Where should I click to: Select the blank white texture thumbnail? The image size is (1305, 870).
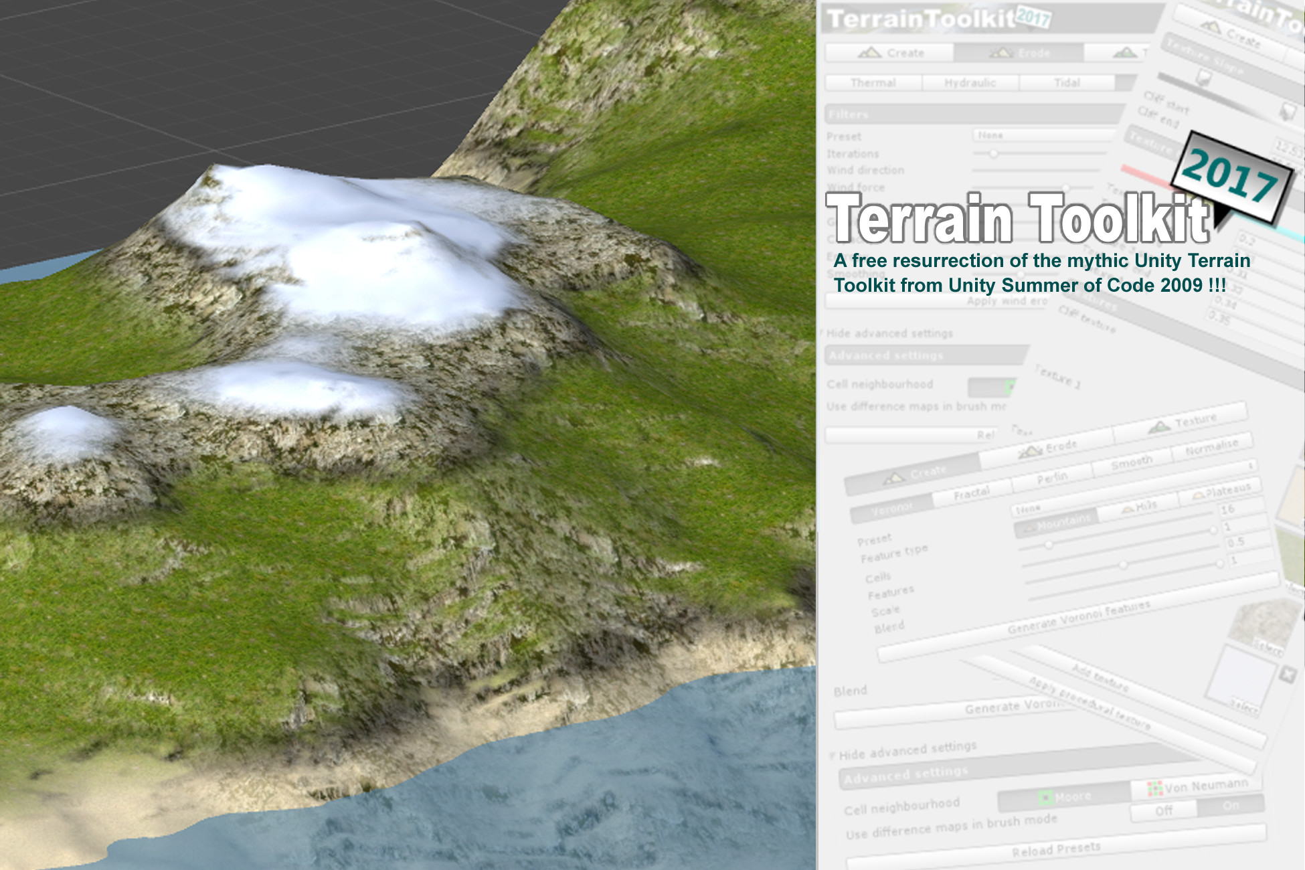[x=1240, y=680]
